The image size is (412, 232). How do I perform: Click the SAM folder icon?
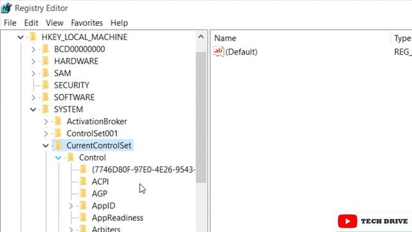[46, 73]
